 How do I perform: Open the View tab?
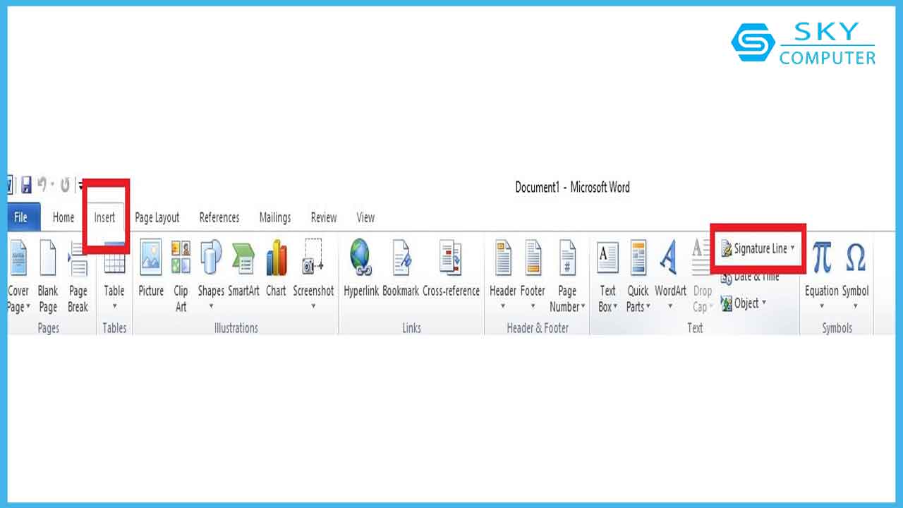365,217
